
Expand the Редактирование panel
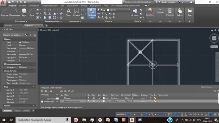click(x=53, y=21)
